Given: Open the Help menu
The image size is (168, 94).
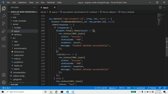Looking at the screenshot, I should pos(59,2).
